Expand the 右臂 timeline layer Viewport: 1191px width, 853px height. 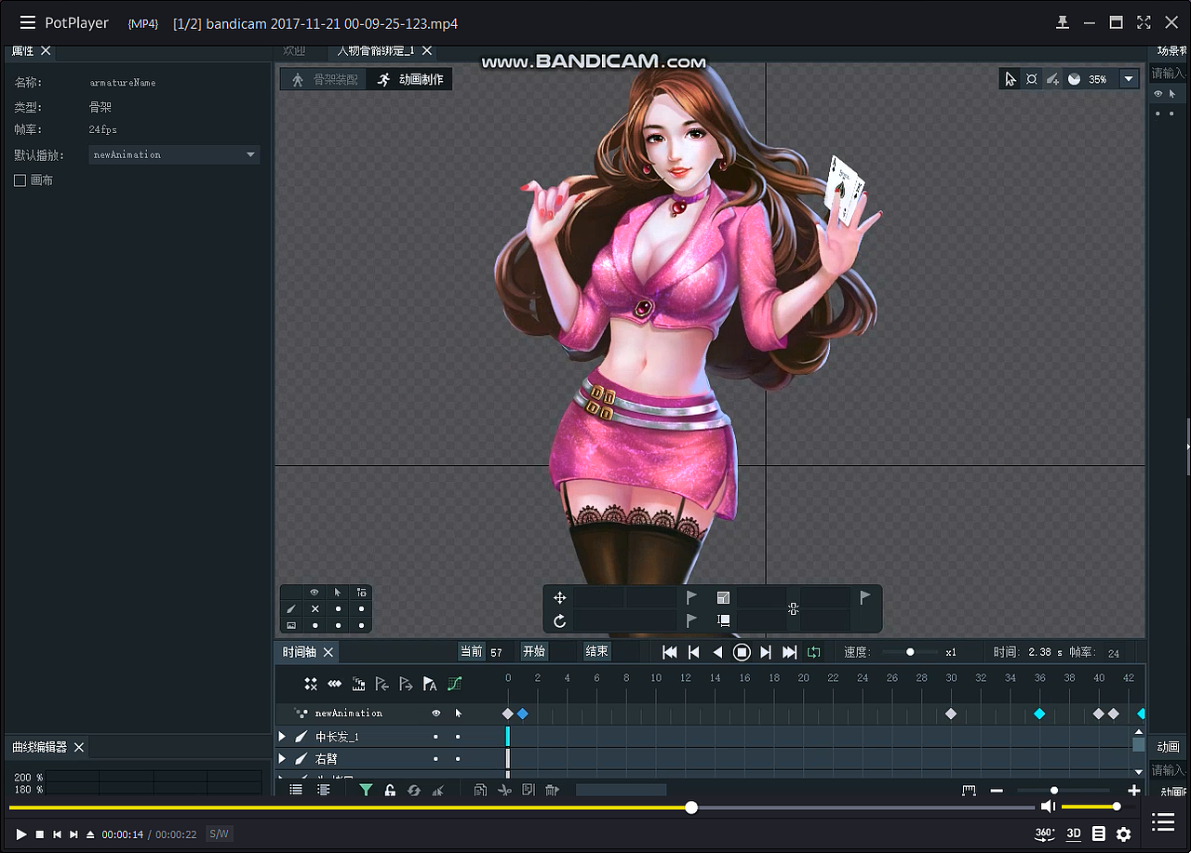pyautogui.click(x=282, y=759)
